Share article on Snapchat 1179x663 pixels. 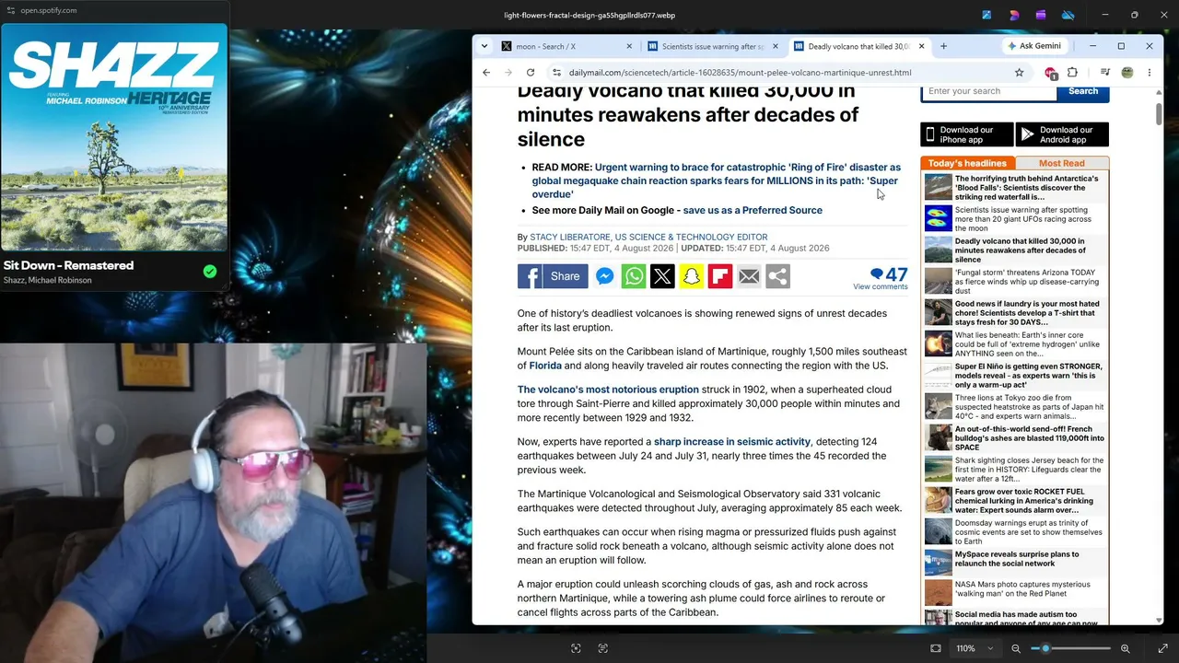(x=691, y=276)
